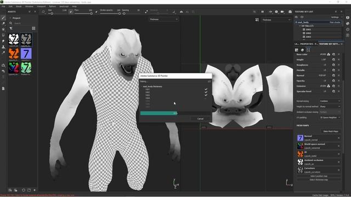
Task: Toggle visibility eye in Texture Set List
Action: (x=302, y=17)
